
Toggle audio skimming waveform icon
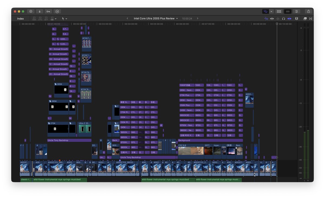(x=278, y=19)
